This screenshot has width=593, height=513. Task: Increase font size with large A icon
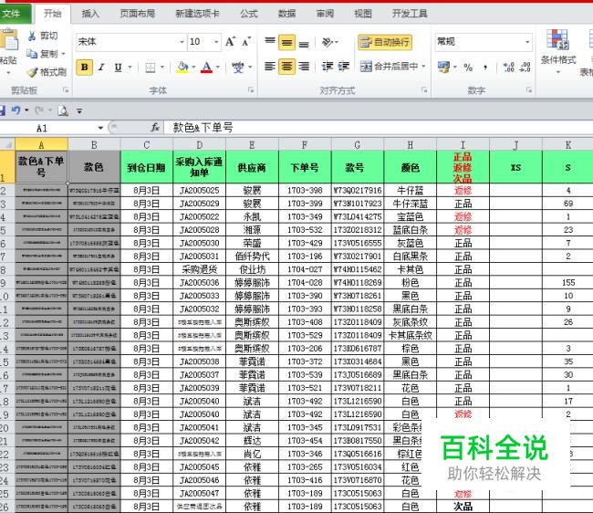230,42
